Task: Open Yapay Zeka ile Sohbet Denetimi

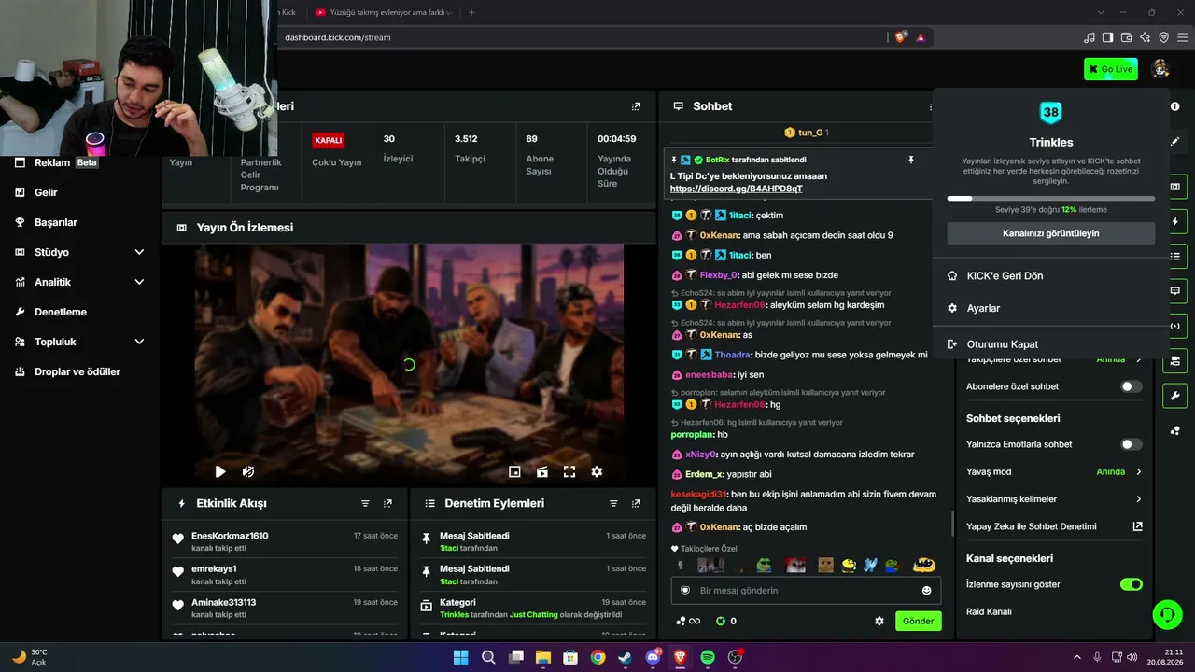Action: coord(1054,526)
